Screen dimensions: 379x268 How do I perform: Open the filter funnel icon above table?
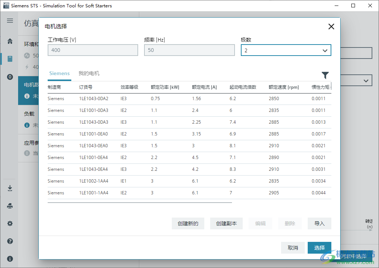(325, 75)
